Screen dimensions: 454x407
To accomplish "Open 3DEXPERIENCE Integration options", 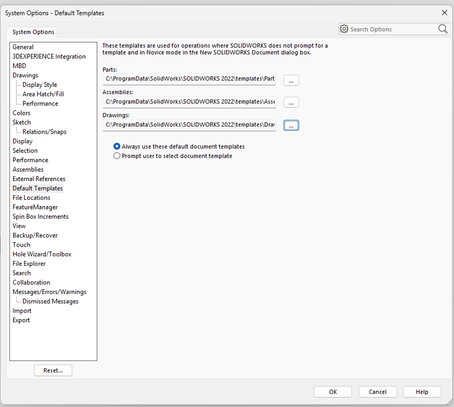I will 49,56.
